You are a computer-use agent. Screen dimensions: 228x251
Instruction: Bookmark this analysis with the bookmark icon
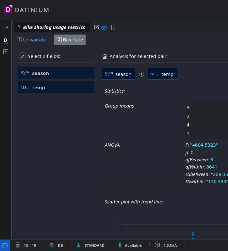coord(113,27)
